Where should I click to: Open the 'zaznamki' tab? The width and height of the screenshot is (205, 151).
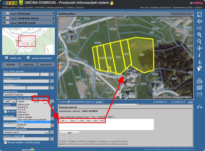46,65
